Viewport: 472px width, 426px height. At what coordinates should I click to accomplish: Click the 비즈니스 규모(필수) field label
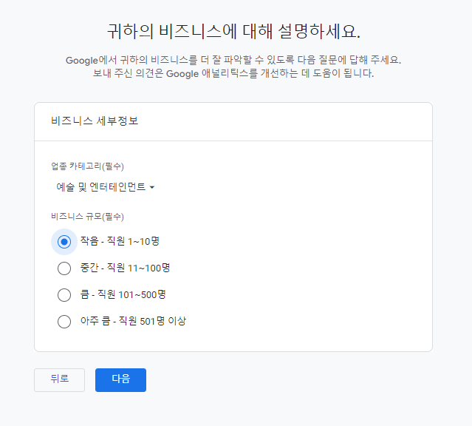(x=87, y=217)
